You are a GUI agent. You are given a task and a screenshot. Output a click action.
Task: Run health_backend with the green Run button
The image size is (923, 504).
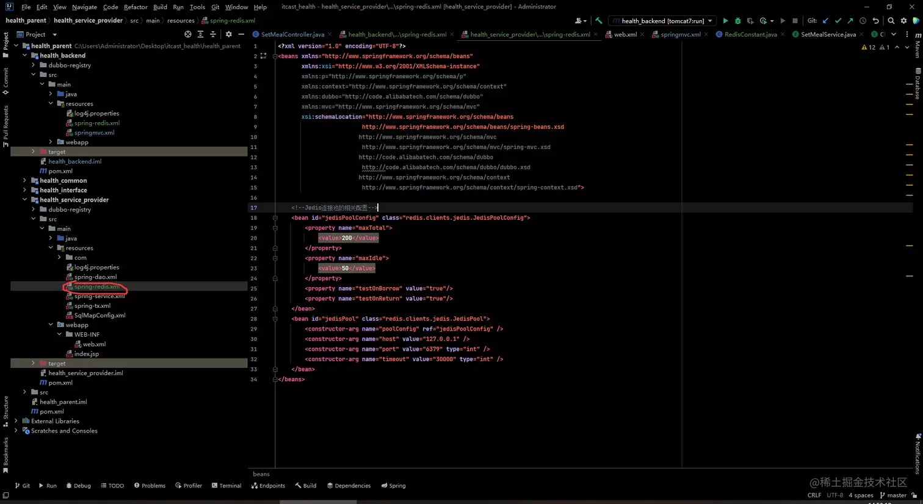click(x=725, y=21)
